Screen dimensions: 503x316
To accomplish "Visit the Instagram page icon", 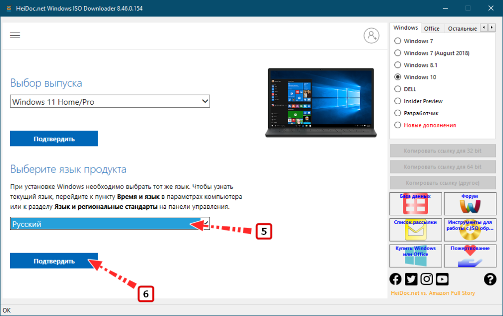I will pyautogui.click(x=427, y=279).
